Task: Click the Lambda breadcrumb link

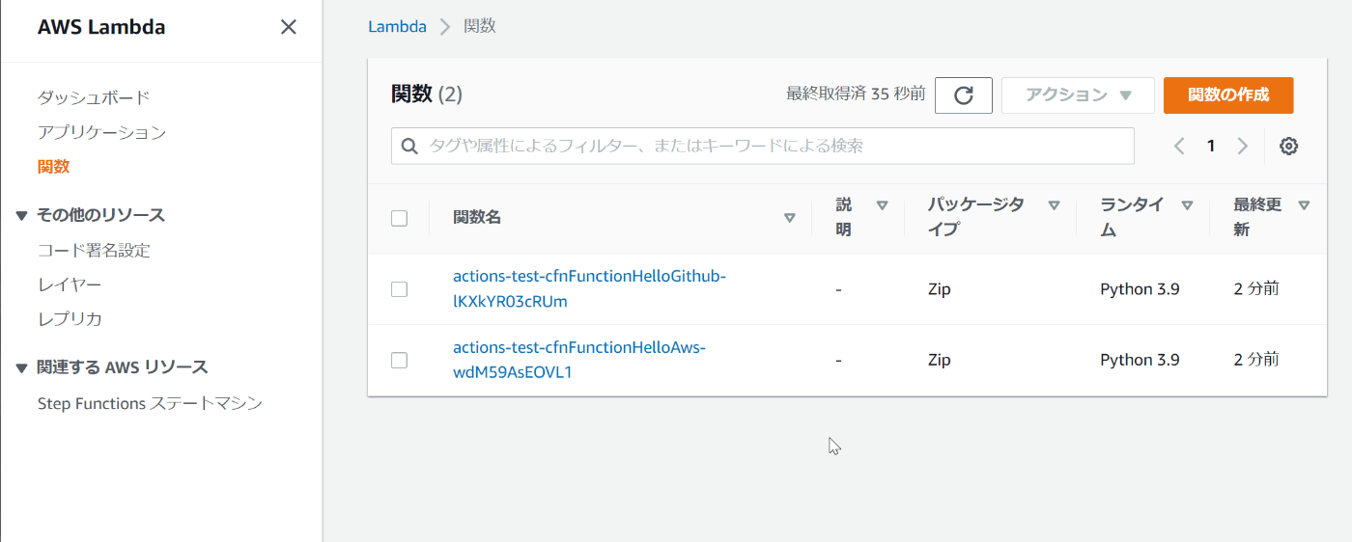Action: pyautogui.click(x=397, y=27)
